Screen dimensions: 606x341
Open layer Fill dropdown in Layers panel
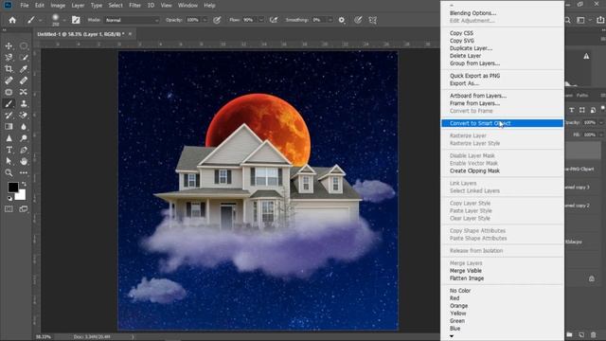[x=601, y=135]
